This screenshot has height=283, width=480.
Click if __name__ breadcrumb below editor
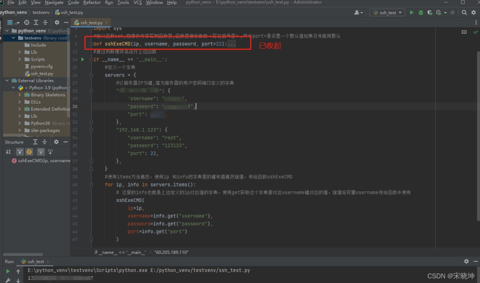point(120,252)
